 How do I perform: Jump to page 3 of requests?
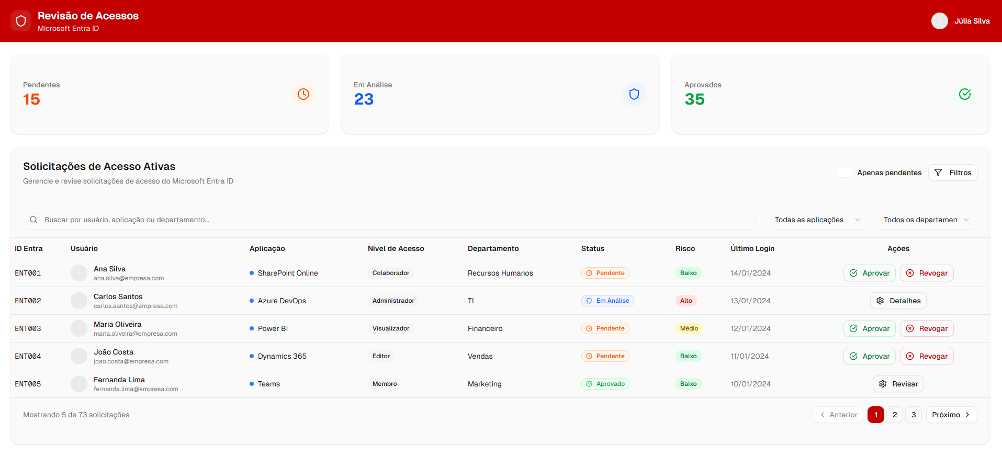click(914, 415)
